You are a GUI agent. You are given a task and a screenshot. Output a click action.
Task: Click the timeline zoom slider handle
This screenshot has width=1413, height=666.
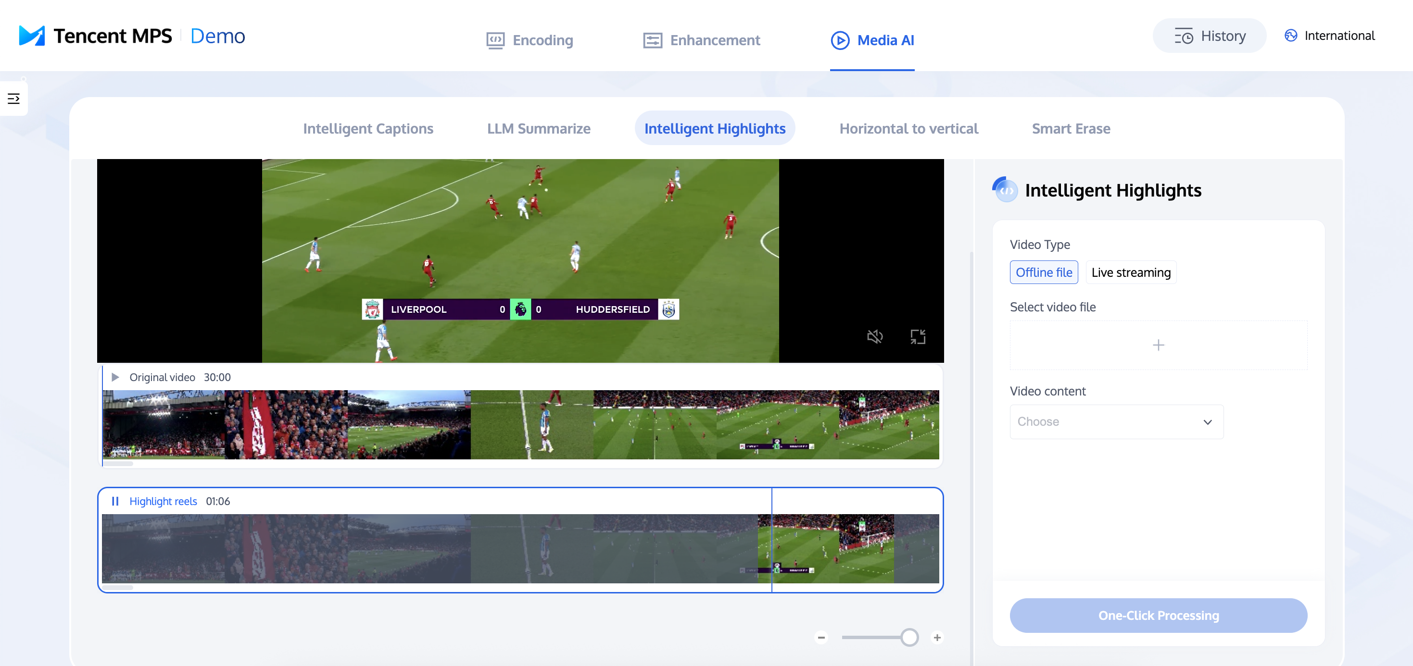[x=909, y=637]
